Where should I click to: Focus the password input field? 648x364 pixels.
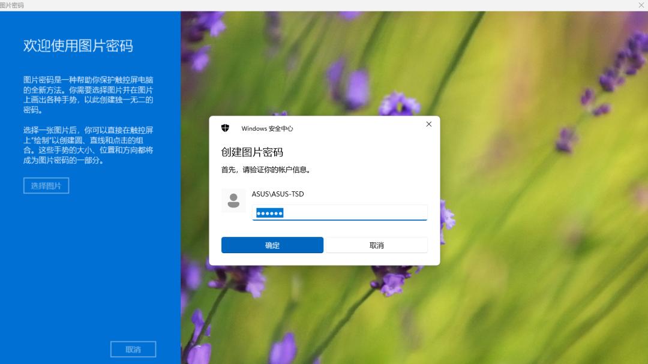click(x=339, y=212)
